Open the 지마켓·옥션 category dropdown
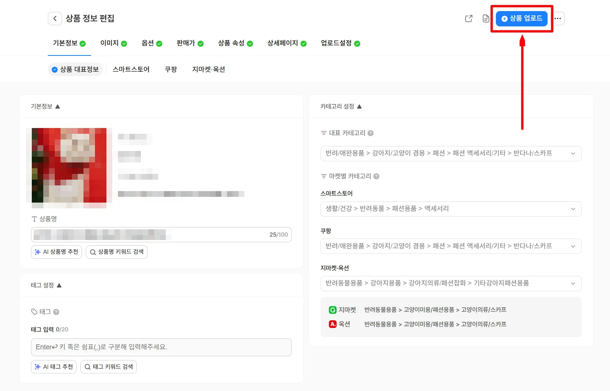Image resolution: width=610 pixels, height=391 pixels. 451,283
